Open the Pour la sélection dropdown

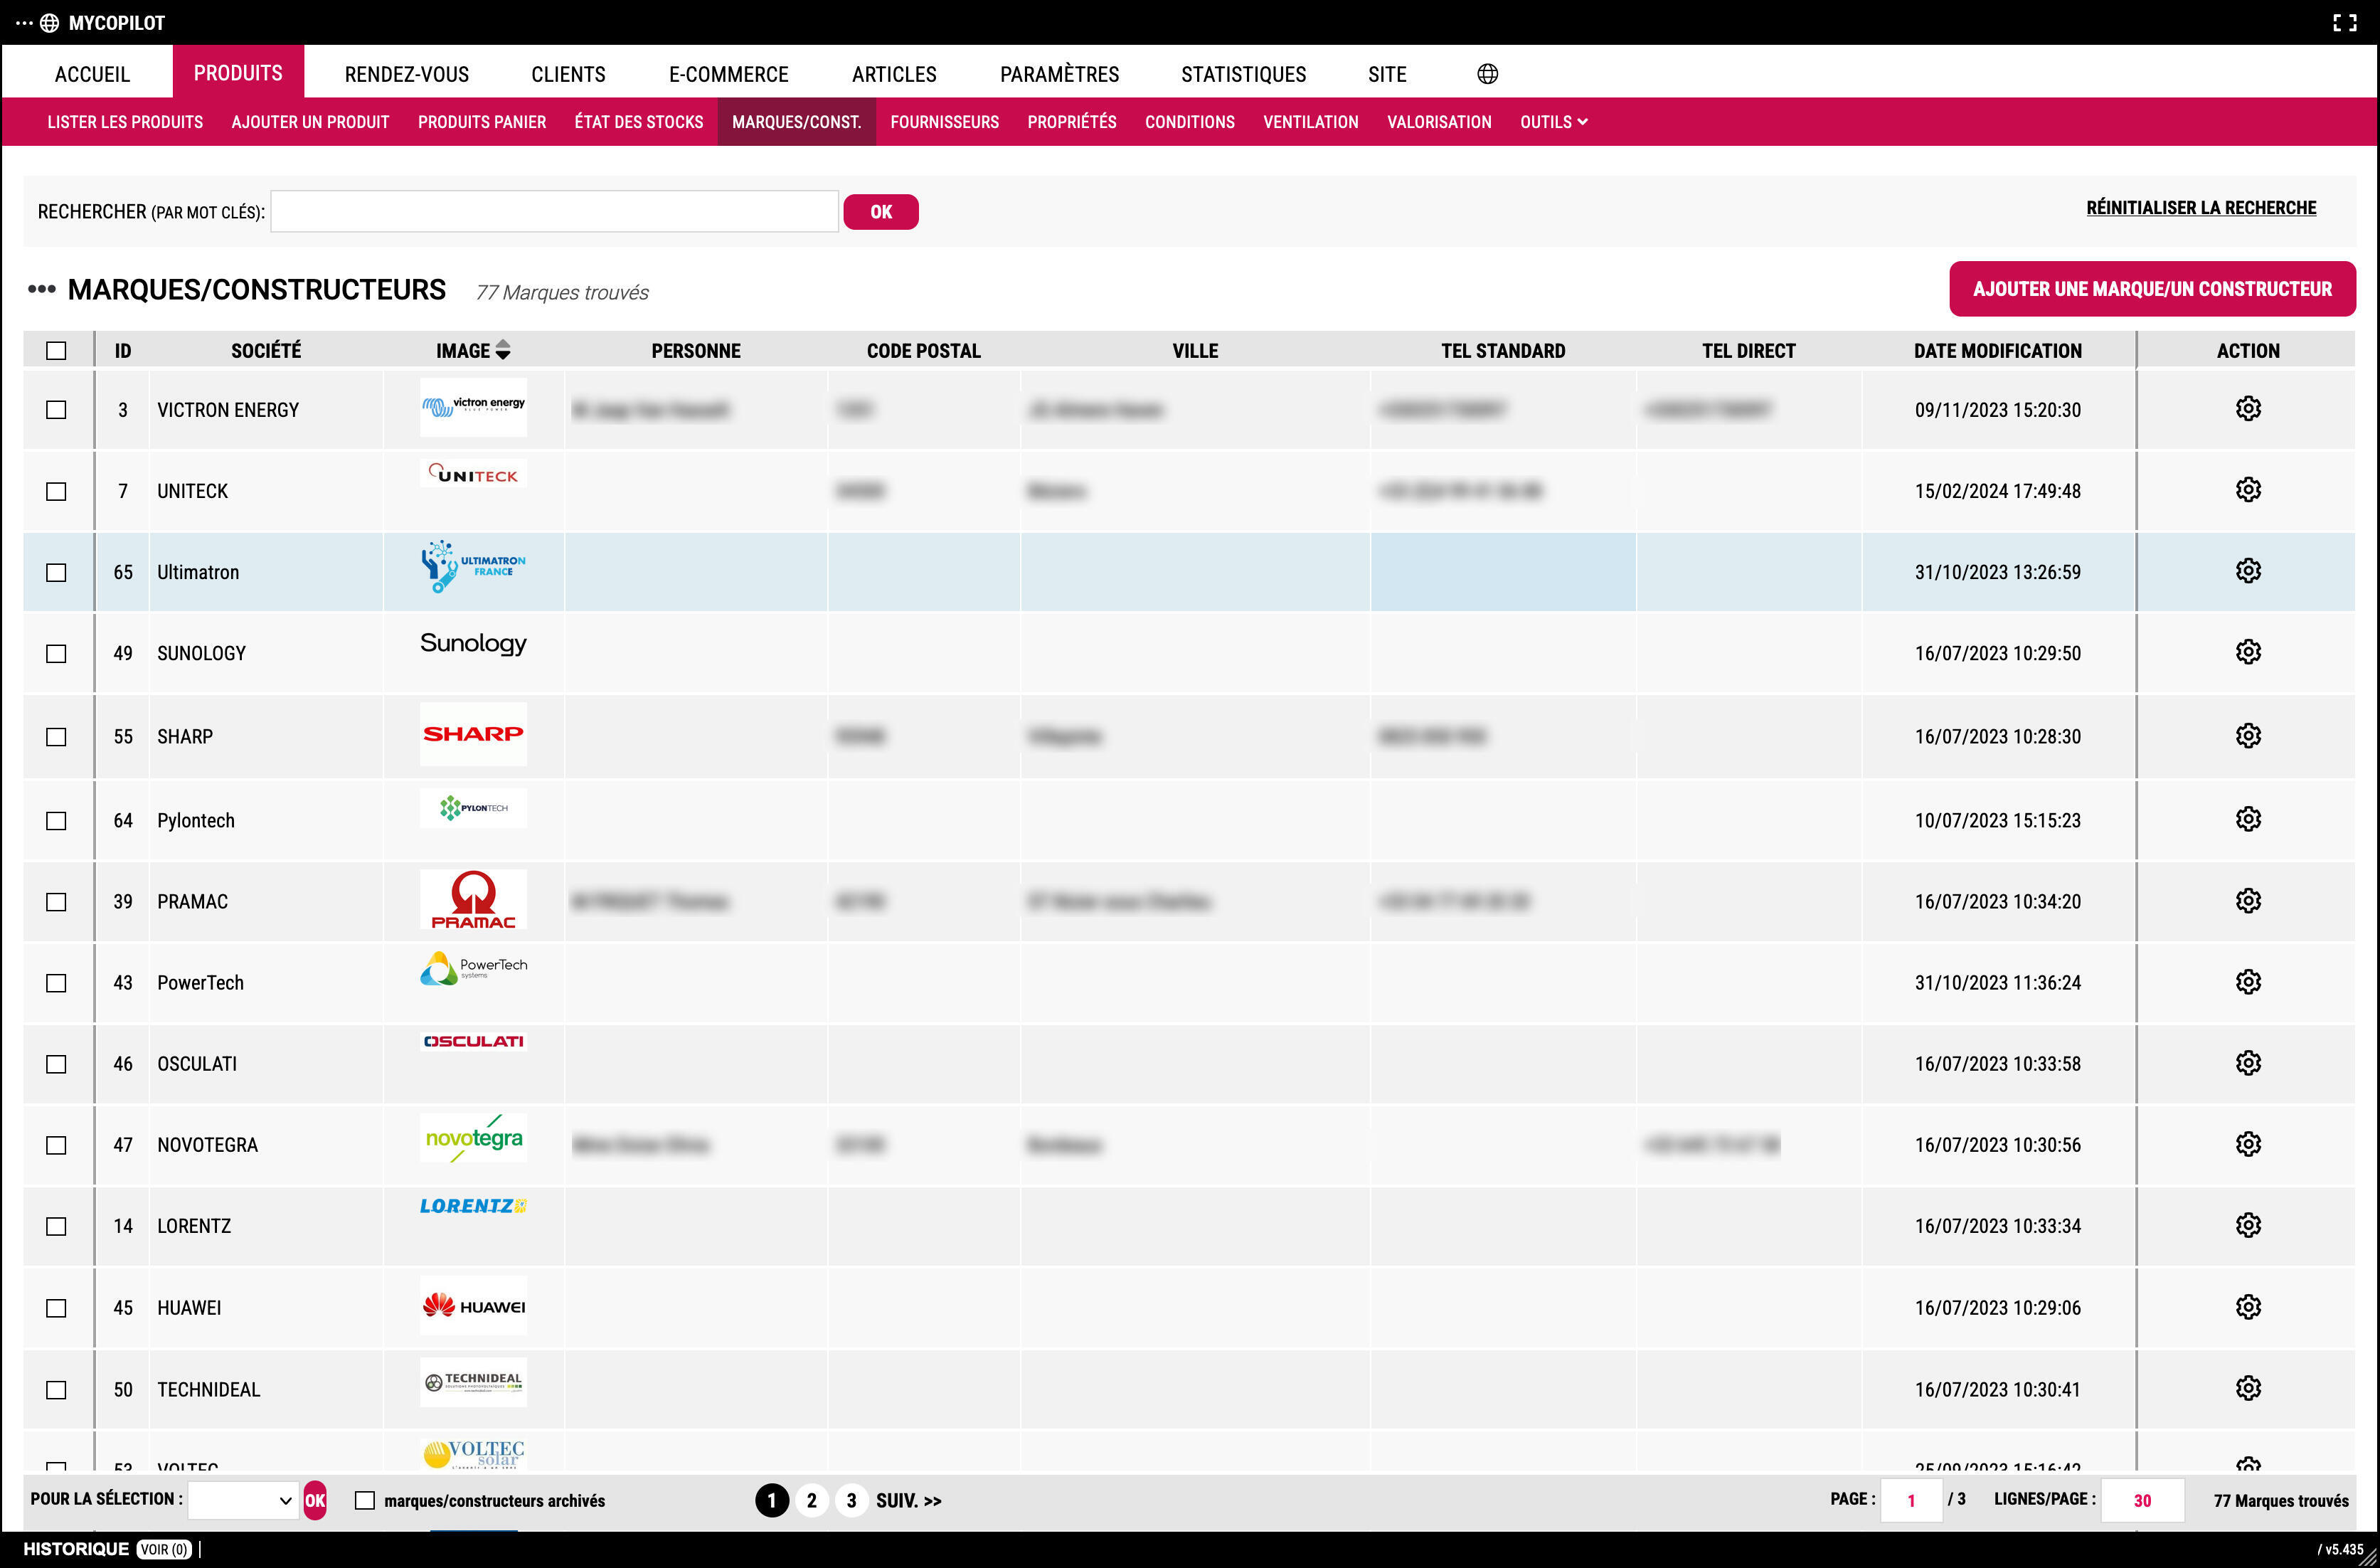(x=243, y=1500)
